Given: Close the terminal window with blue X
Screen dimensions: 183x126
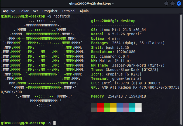Looking at the screenshot, I should [x=179, y=4].
